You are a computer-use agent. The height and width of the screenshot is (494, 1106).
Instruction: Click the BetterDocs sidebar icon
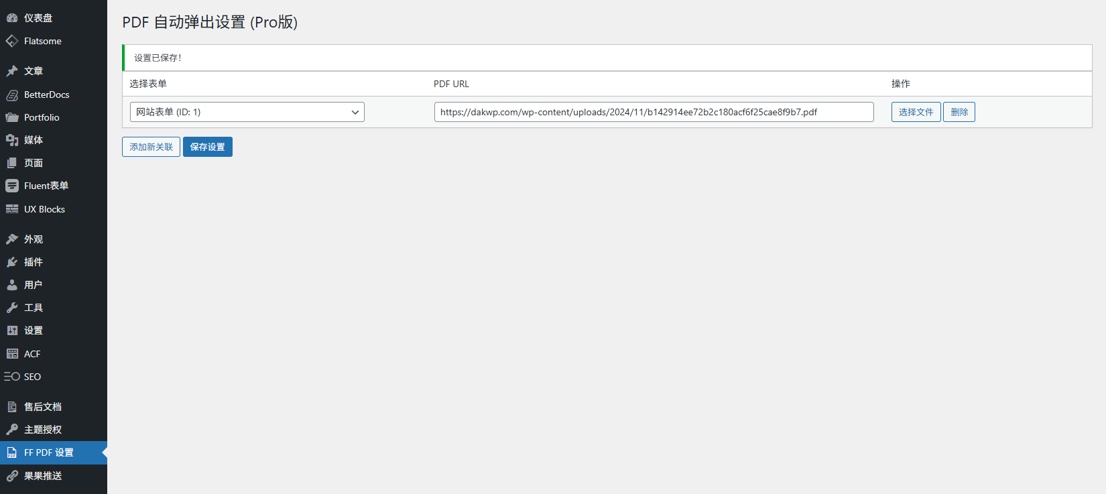pos(12,95)
